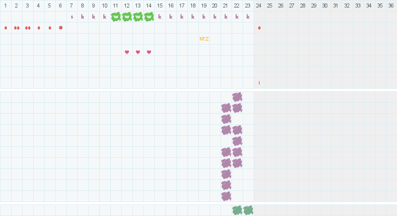The height and width of the screenshot is (216, 397).
Task: Click the orange NTZ label on day 19
Action: click(x=204, y=39)
